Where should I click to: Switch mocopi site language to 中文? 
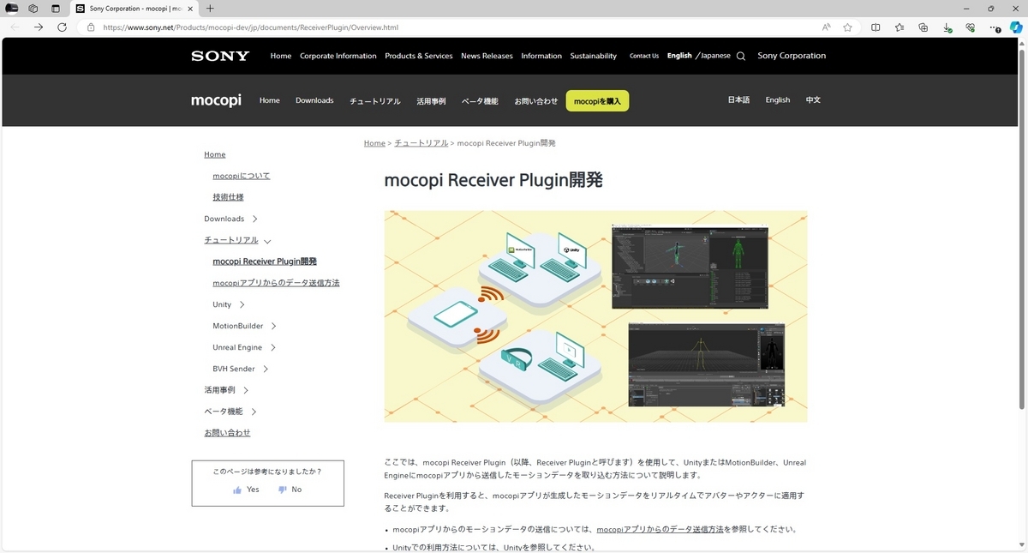813,100
